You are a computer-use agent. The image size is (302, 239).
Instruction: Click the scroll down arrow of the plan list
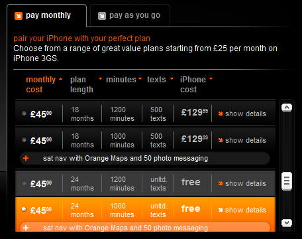coord(287,222)
